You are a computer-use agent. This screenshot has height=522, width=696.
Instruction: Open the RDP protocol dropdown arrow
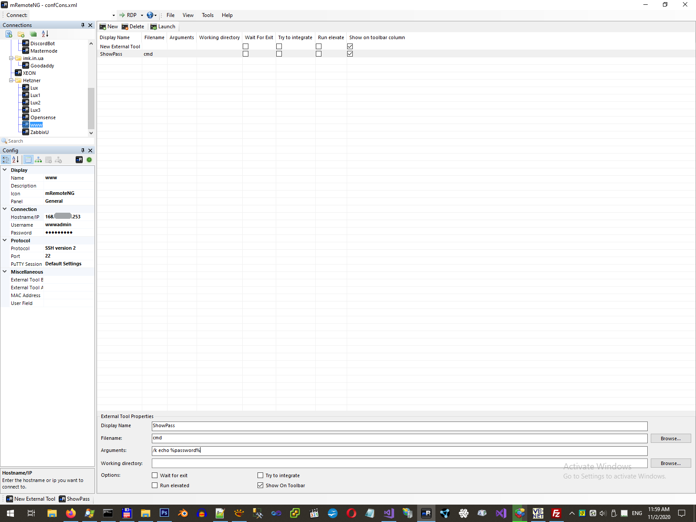[x=142, y=15]
